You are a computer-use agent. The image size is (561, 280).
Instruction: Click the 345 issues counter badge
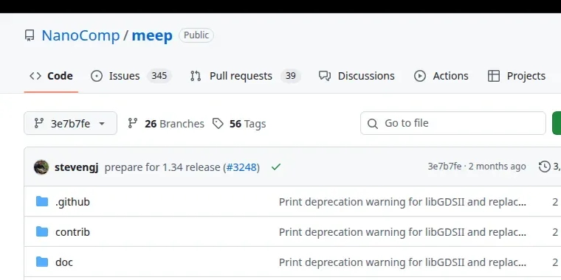(x=159, y=76)
